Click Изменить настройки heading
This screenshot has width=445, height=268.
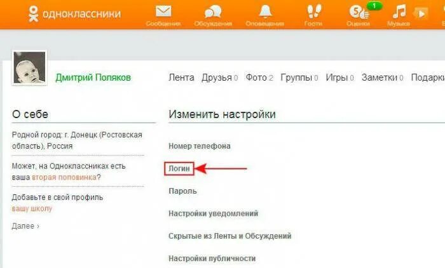tap(222, 114)
